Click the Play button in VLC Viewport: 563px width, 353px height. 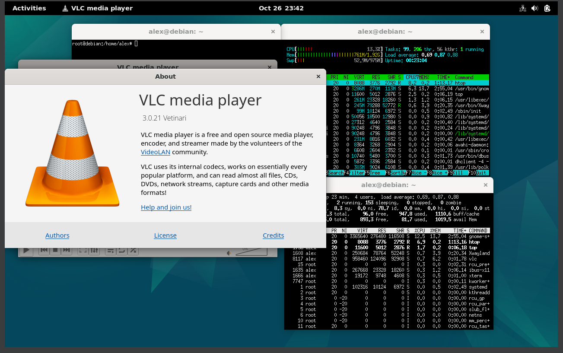click(x=26, y=249)
